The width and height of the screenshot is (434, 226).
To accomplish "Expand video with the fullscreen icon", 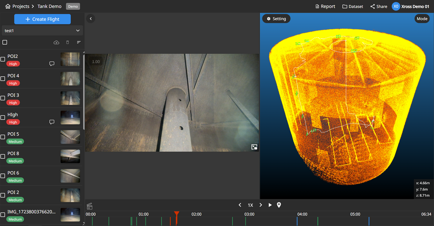I will pyautogui.click(x=254, y=147).
